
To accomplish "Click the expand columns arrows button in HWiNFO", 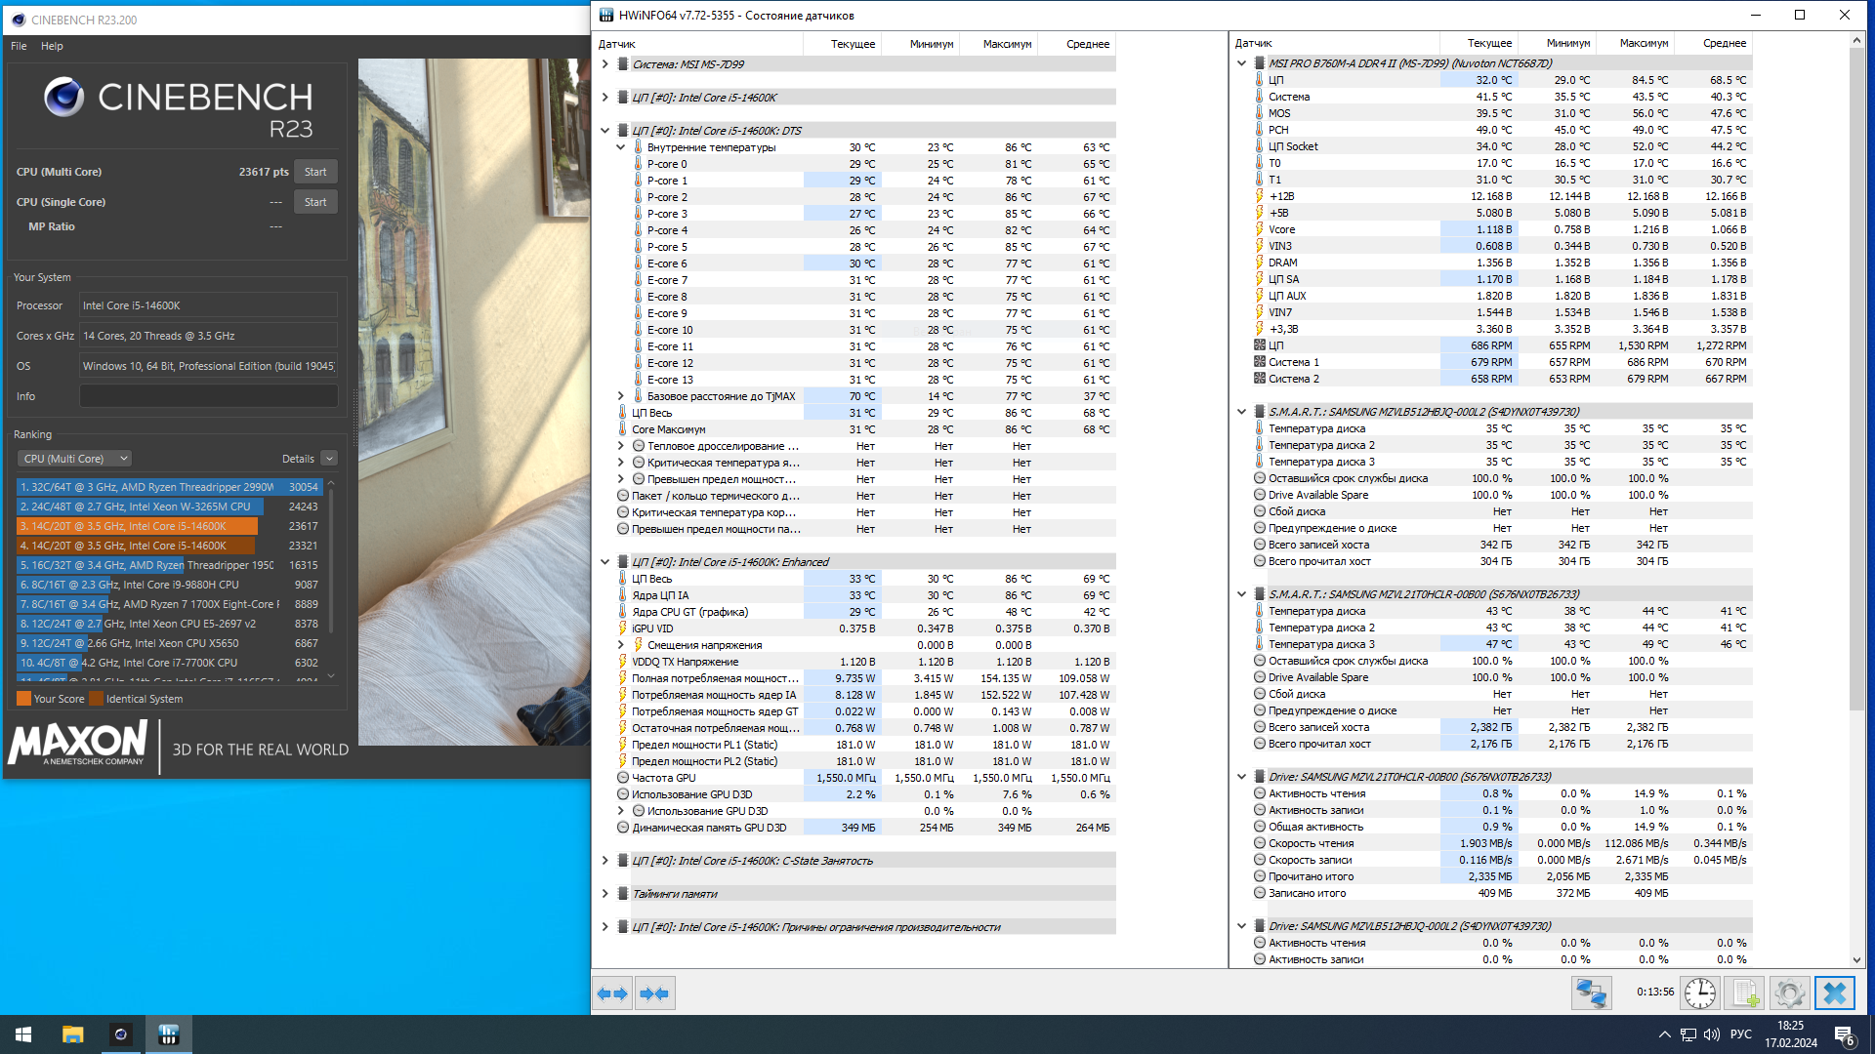I will click(612, 993).
